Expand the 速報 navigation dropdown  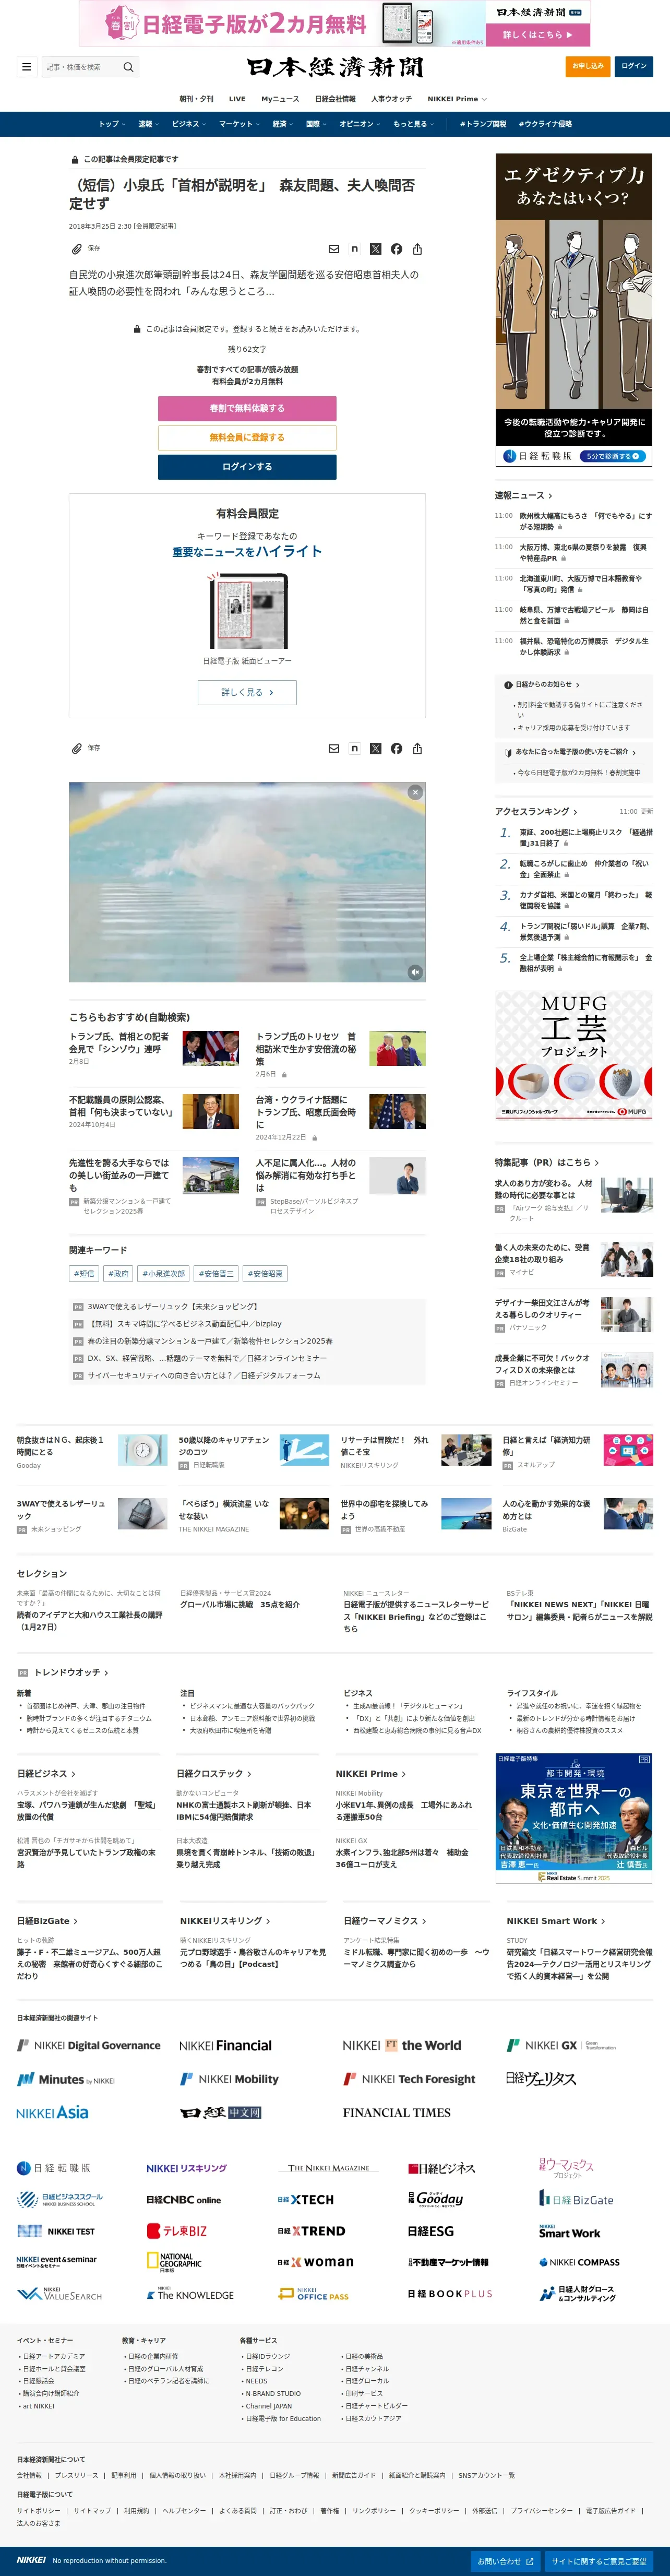pos(148,124)
